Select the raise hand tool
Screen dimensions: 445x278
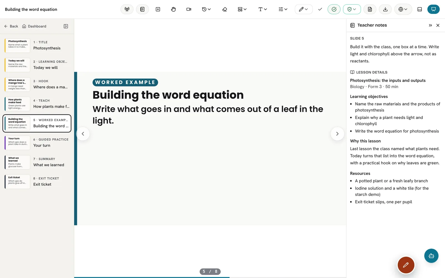[173, 9]
